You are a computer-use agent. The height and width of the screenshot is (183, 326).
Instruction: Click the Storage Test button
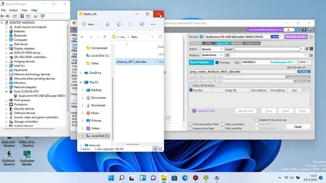coord(246,111)
